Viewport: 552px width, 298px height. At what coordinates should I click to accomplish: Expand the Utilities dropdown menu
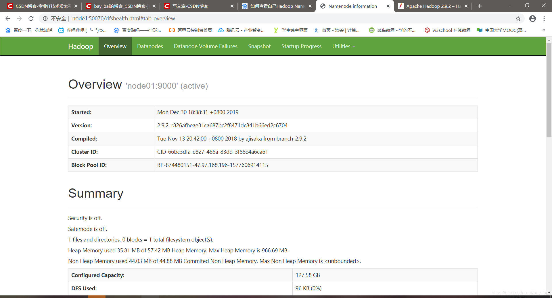[x=344, y=46]
